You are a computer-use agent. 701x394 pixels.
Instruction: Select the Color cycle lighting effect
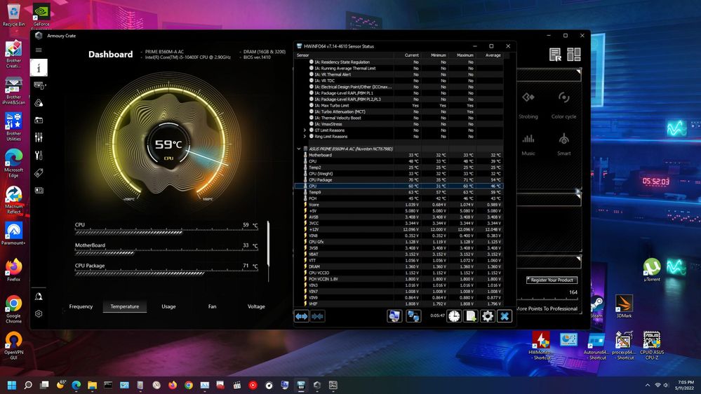click(x=563, y=105)
